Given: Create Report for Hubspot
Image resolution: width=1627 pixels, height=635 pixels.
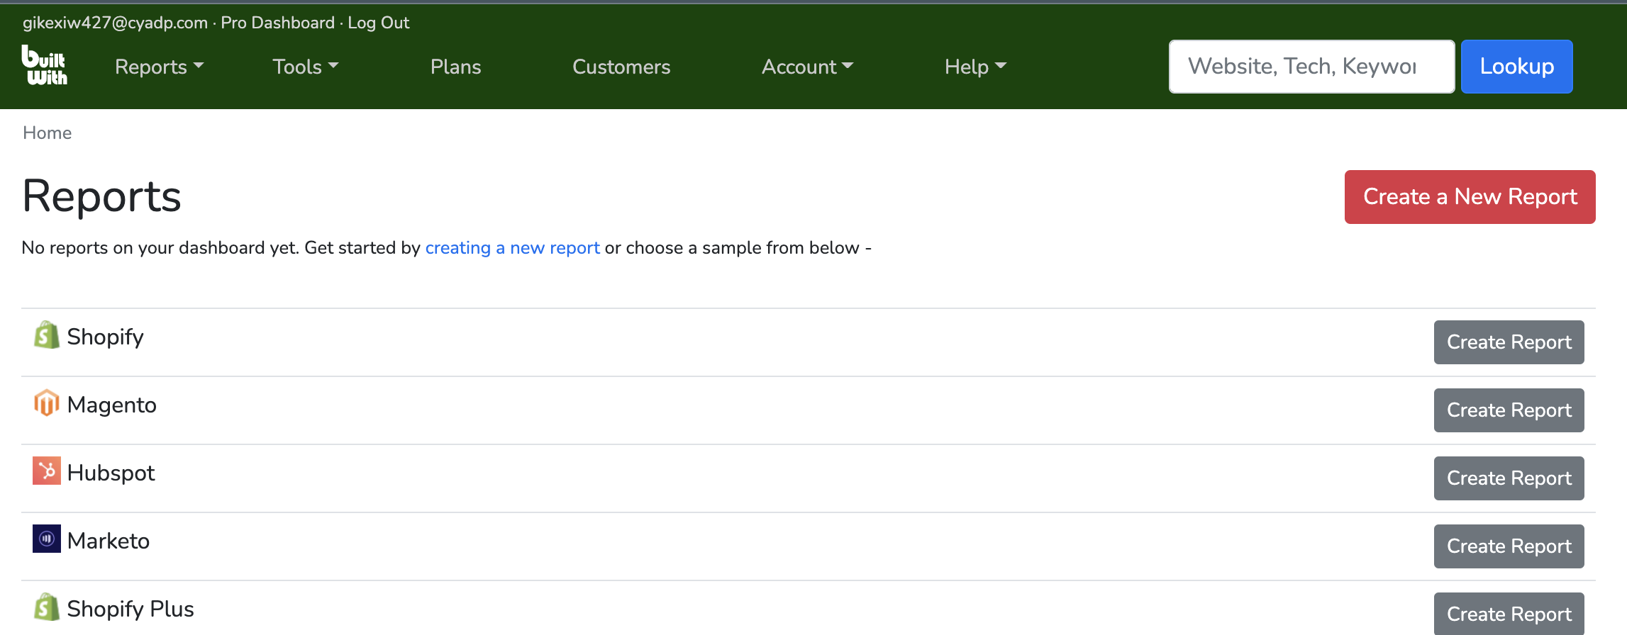Looking at the screenshot, I should 1509,478.
